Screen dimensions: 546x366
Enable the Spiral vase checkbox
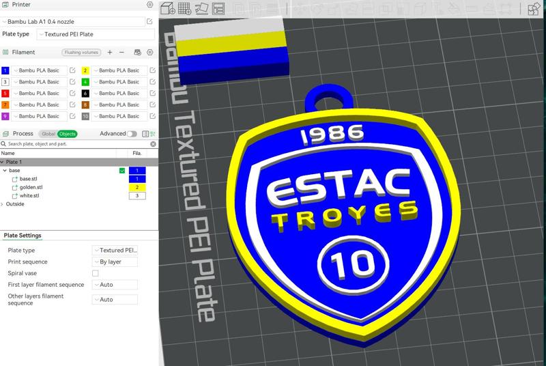[96, 273]
